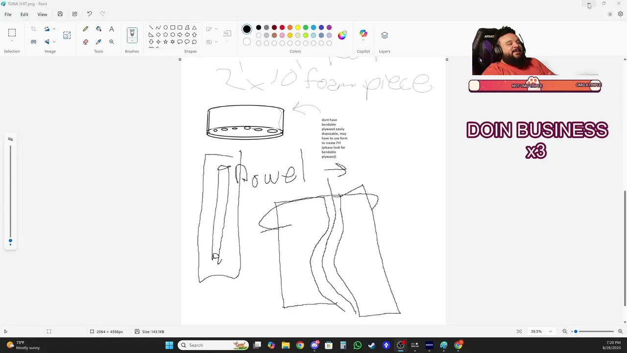Click the Share icon
The width and height of the screenshot is (627, 353).
[74, 14]
